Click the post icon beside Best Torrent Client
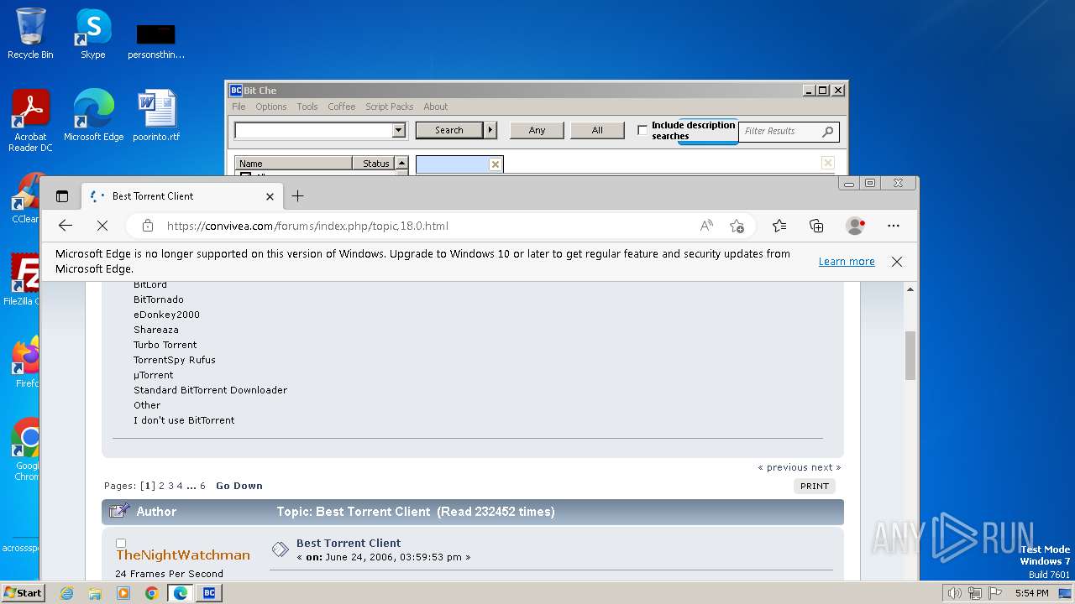This screenshot has width=1075, height=604. point(280,549)
